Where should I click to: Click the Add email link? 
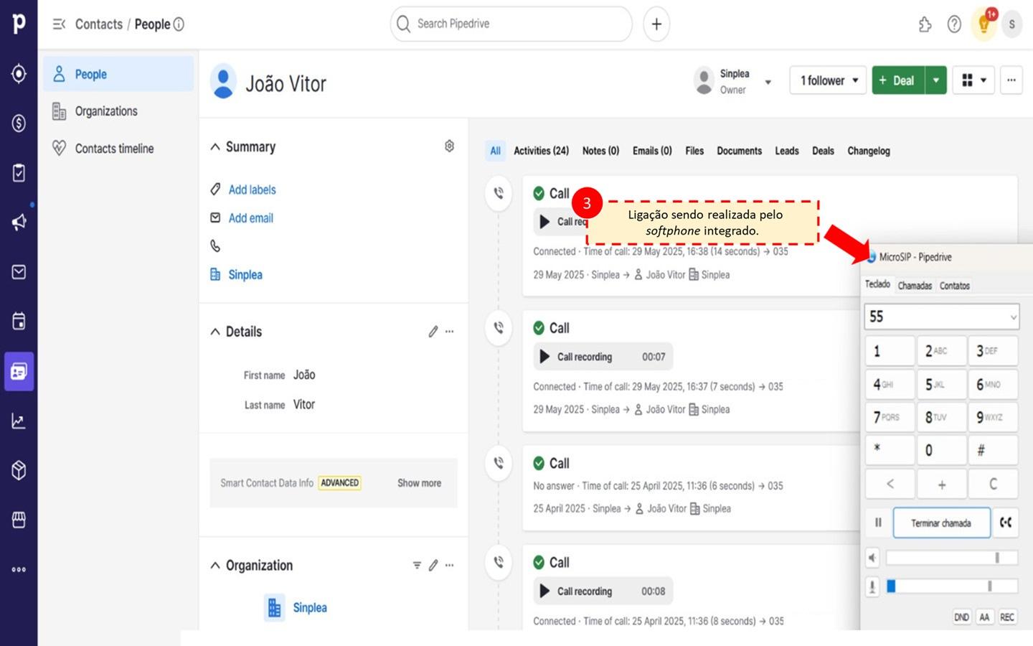pyautogui.click(x=250, y=218)
